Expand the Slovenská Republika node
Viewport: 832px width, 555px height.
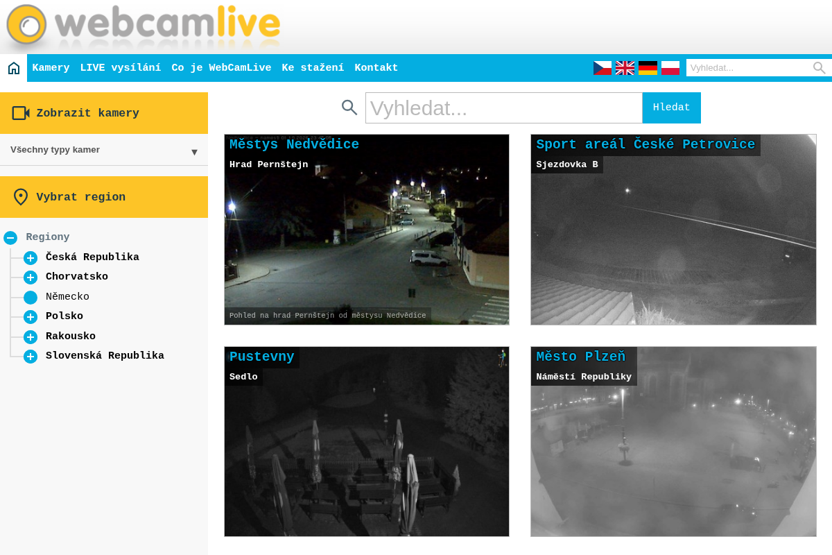[x=31, y=357]
